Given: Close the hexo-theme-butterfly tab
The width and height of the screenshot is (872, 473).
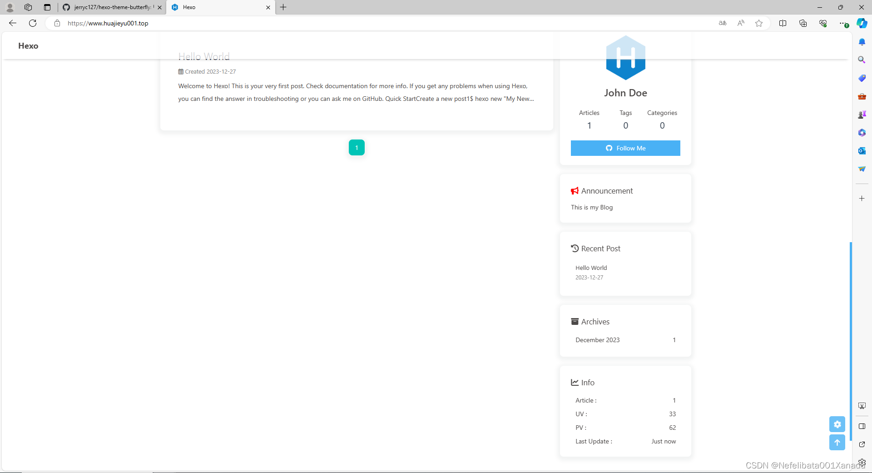Looking at the screenshot, I should click(x=159, y=7).
